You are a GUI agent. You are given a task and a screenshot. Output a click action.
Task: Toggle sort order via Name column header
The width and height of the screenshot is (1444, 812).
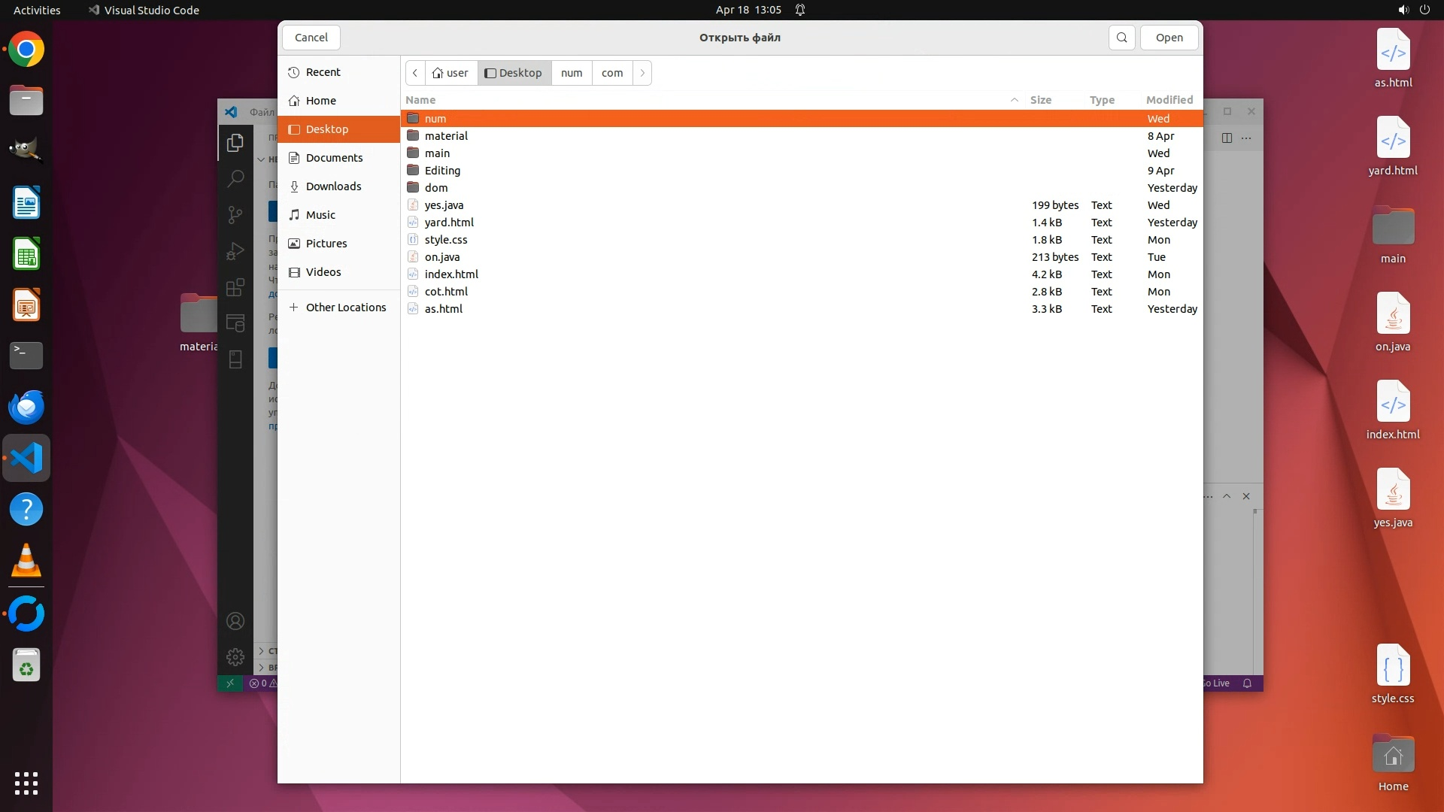[x=421, y=100]
